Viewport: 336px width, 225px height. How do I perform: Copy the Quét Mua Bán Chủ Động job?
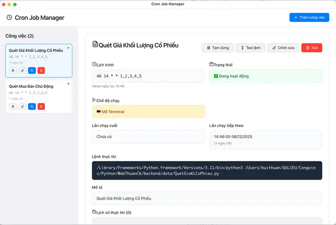pyautogui.click(x=31, y=106)
